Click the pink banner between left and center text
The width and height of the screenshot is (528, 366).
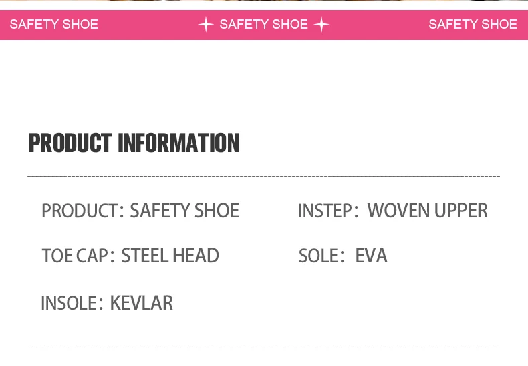click(147, 25)
